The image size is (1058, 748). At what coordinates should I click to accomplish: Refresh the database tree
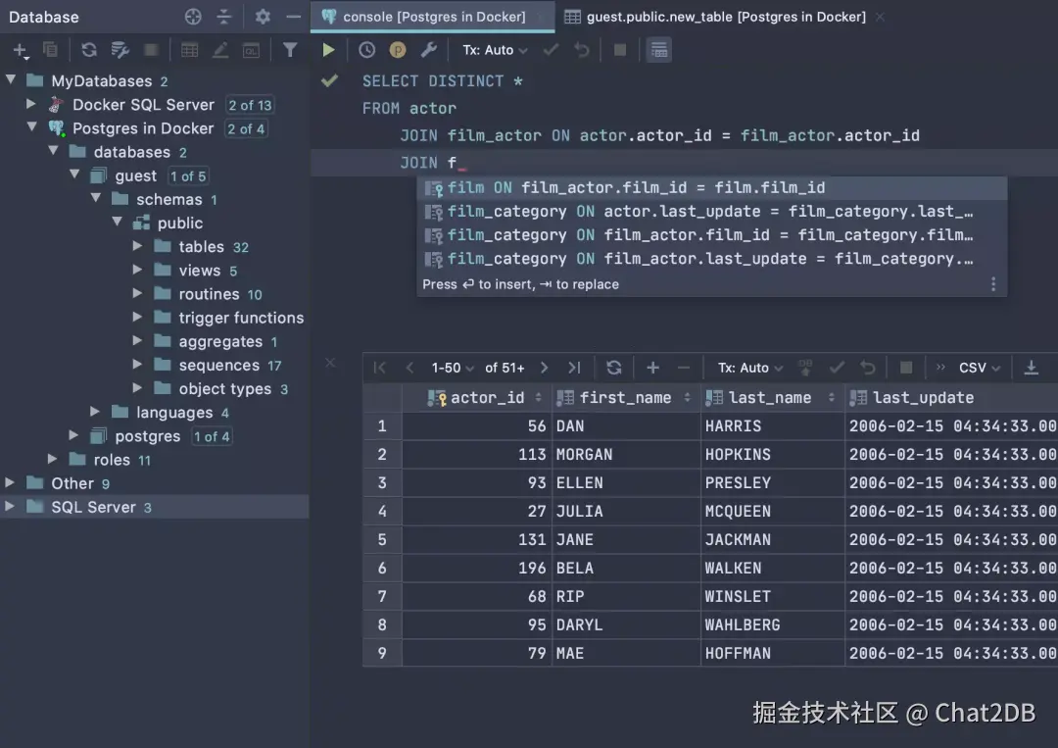[x=88, y=49]
